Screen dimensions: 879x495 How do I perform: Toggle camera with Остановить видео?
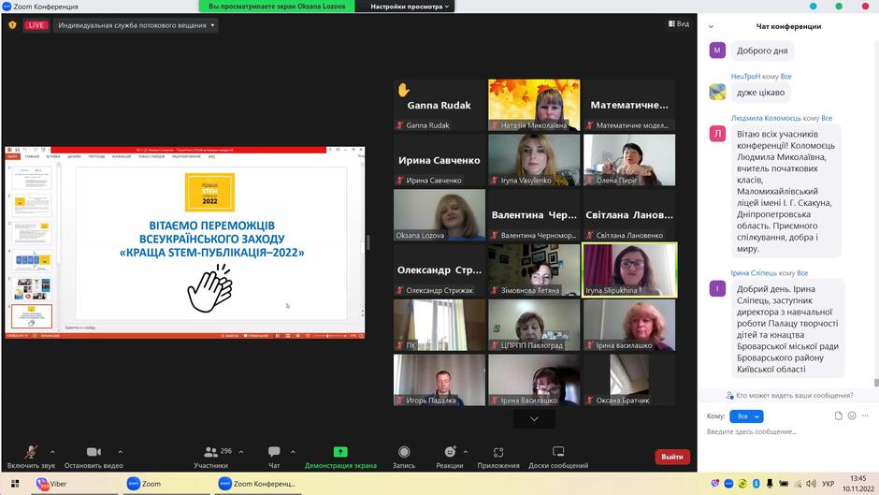pyautogui.click(x=94, y=452)
